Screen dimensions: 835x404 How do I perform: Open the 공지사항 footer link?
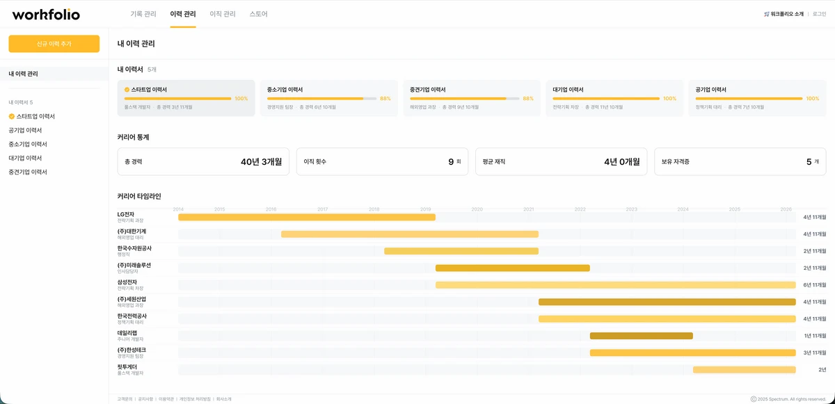coord(145,399)
